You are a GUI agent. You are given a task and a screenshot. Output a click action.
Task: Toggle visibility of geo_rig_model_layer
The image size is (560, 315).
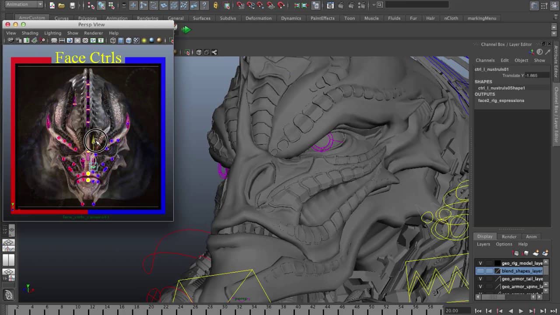(480, 263)
